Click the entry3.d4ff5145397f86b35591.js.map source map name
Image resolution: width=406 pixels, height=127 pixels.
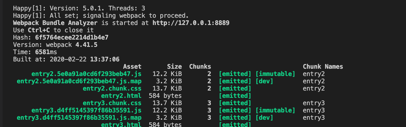click(x=79, y=118)
